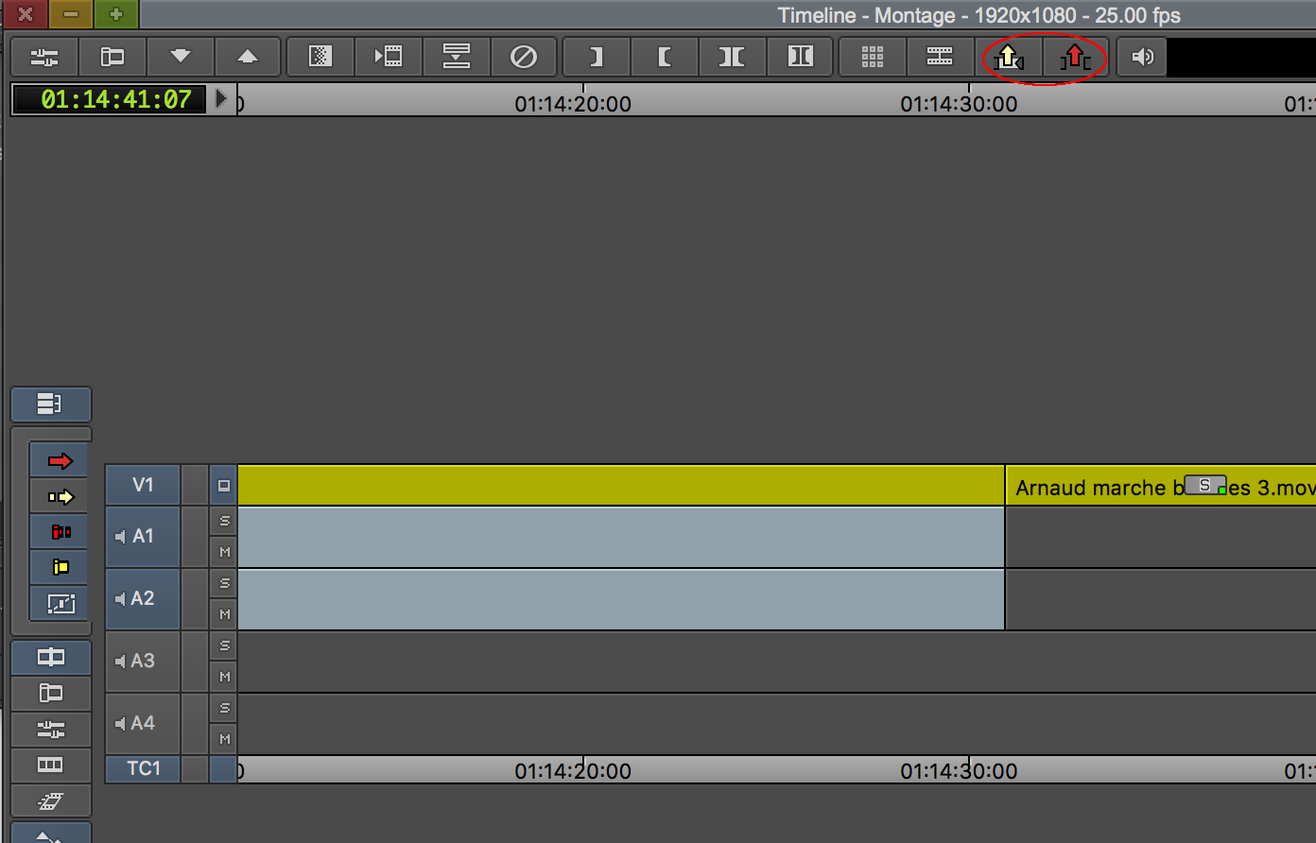The image size is (1316, 843).
Task: Enable the yellow Overwrite Trim tool
Action: pyautogui.click(x=61, y=567)
